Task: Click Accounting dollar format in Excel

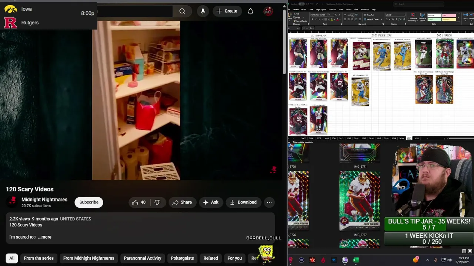Action: click(x=387, y=19)
